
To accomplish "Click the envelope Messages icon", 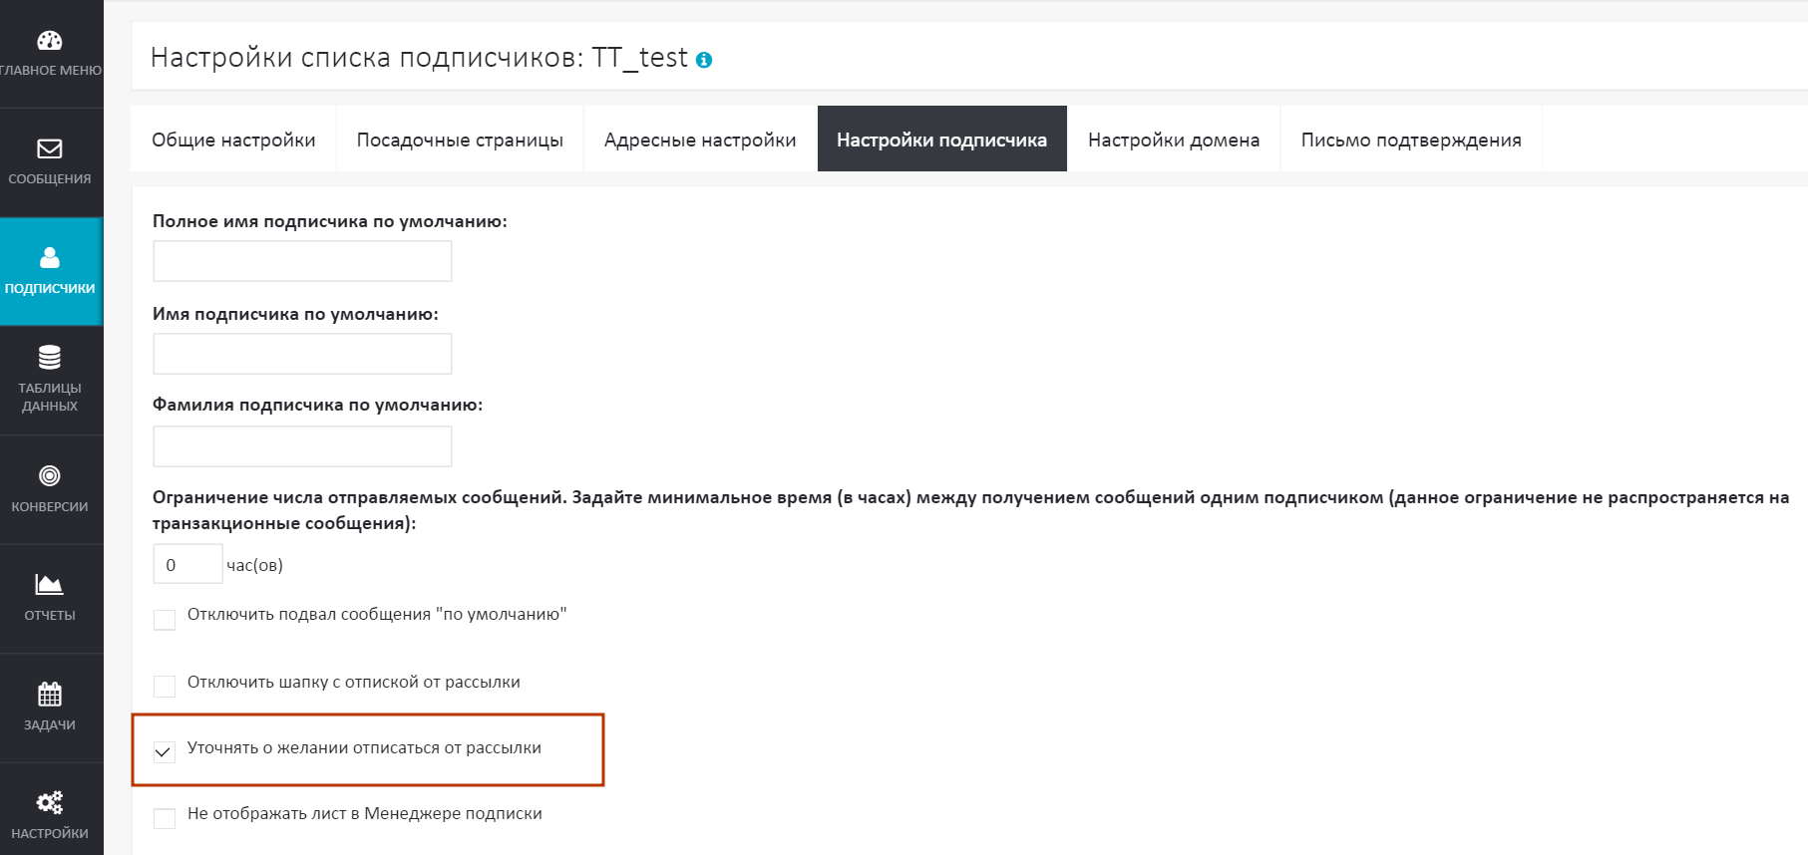I will (x=50, y=149).
